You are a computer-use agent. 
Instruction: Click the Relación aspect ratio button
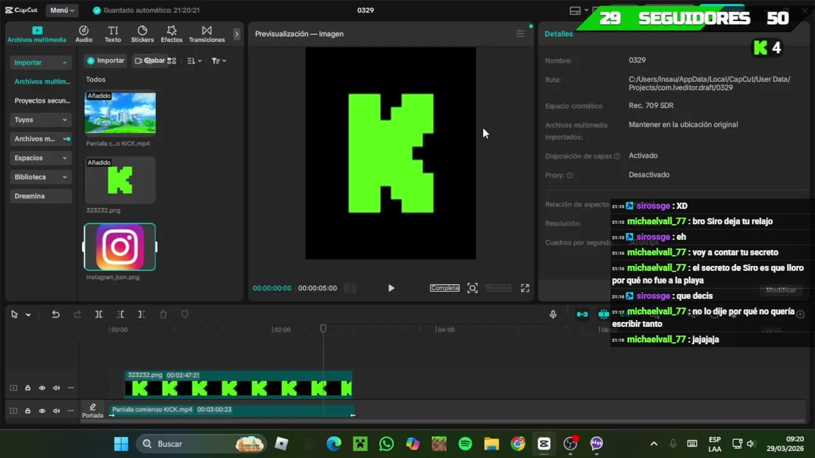click(x=498, y=288)
